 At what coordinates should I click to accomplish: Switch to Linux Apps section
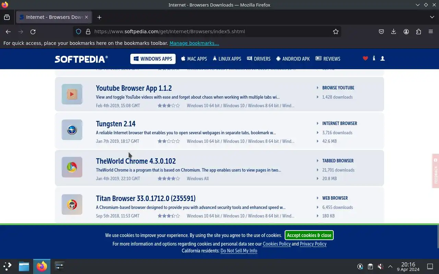coord(227,59)
